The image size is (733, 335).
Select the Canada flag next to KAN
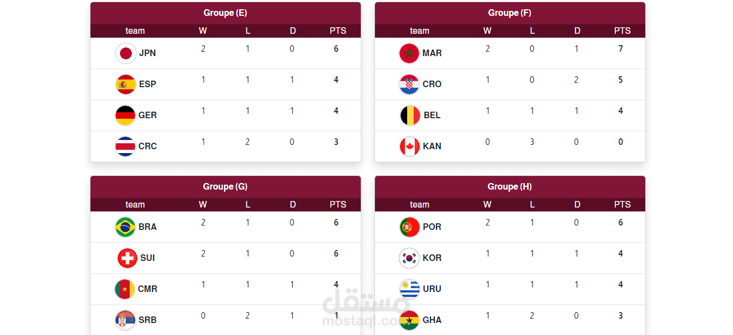410,147
